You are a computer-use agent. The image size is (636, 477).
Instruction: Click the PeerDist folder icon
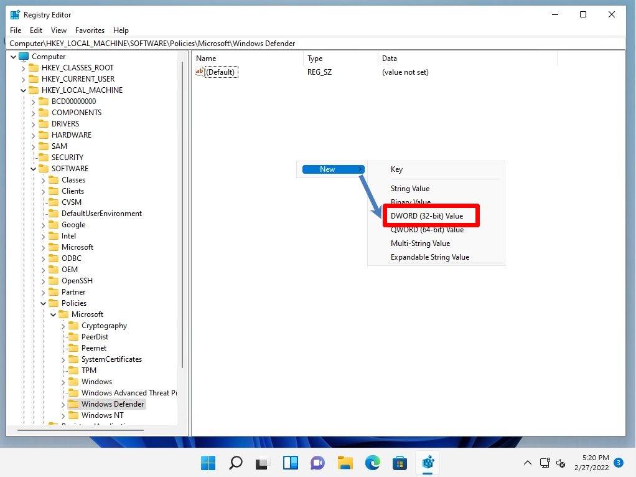[73, 336]
